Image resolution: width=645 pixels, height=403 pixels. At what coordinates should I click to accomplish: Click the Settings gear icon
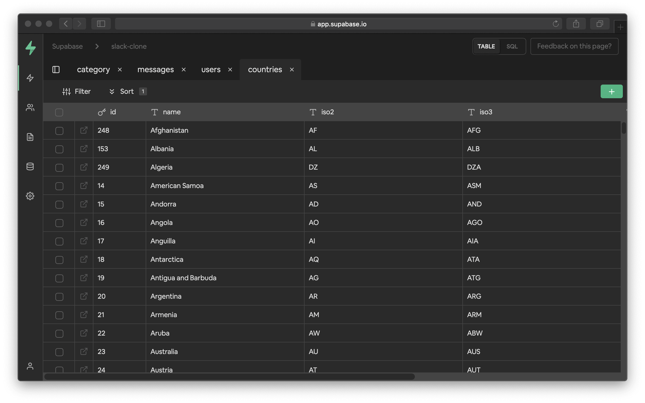pyautogui.click(x=30, y=195)
